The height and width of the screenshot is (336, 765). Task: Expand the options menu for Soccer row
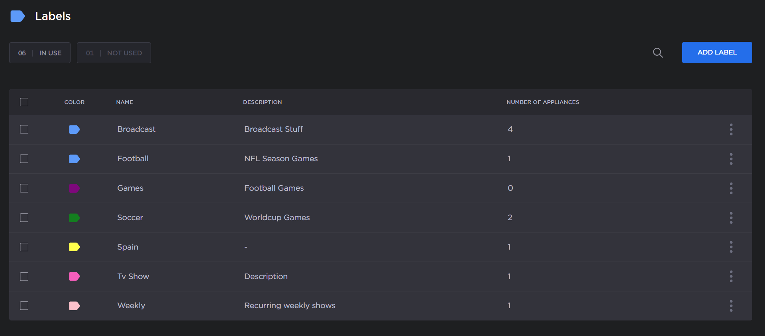tap(731, 218)
